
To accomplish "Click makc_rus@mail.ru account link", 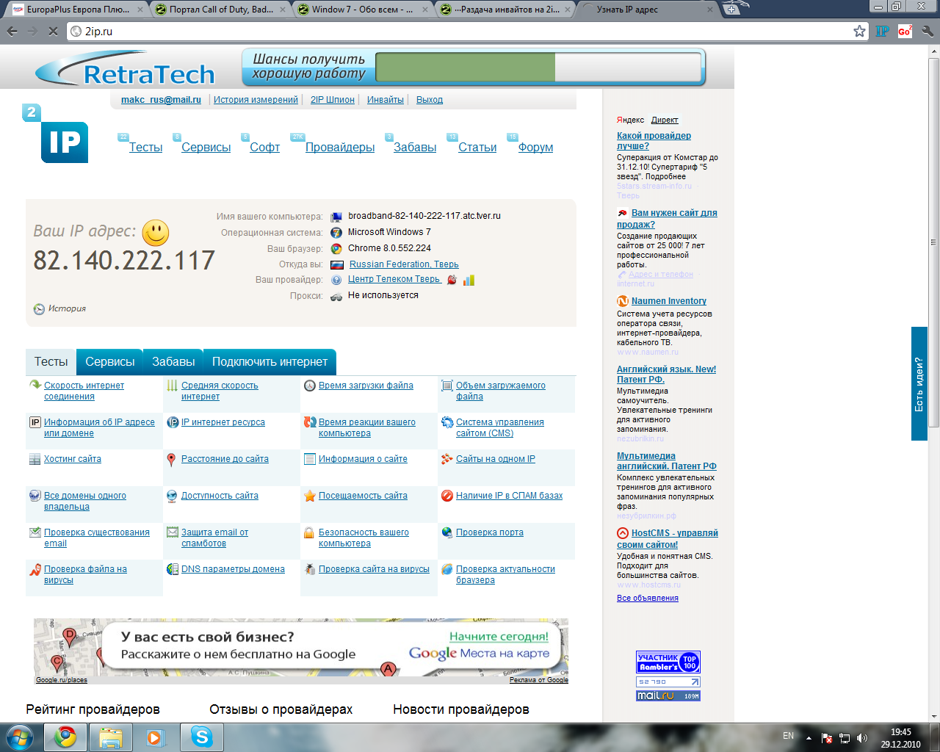I will tap(161, 100).
